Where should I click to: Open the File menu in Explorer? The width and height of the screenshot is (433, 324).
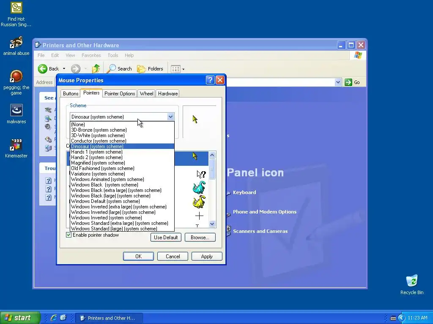pos(41,55)
